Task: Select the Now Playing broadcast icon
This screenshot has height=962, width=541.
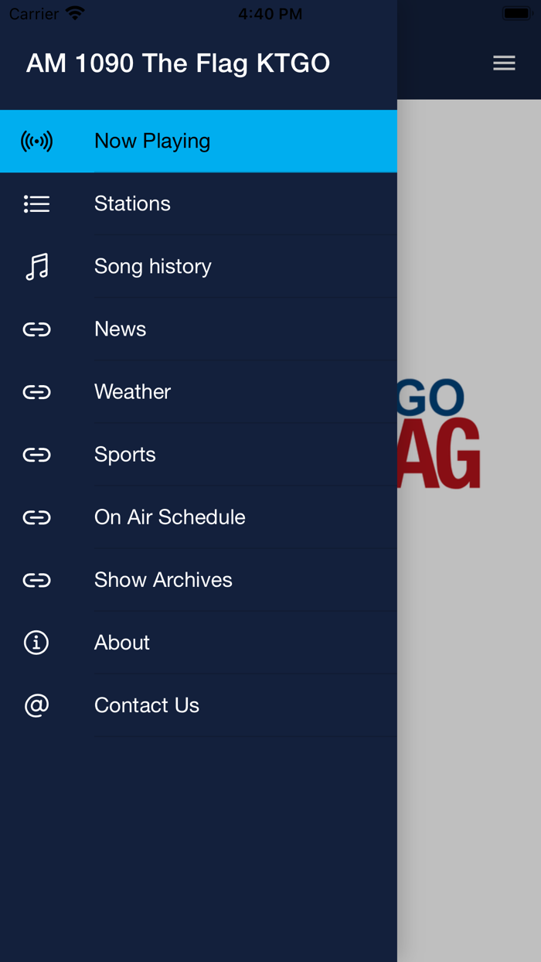Action: [x=36, y=141]
